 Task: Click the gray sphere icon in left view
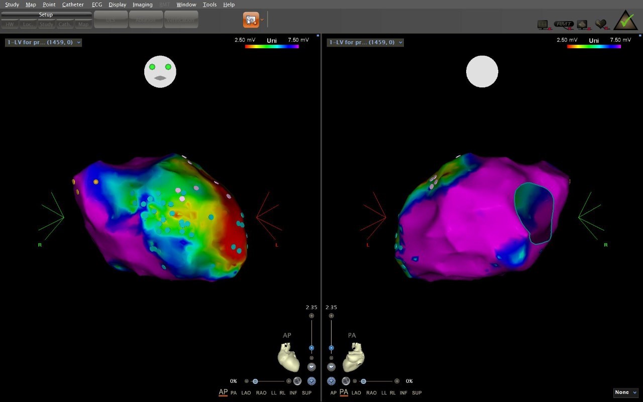pyautogui.click(x=297, y=381)
